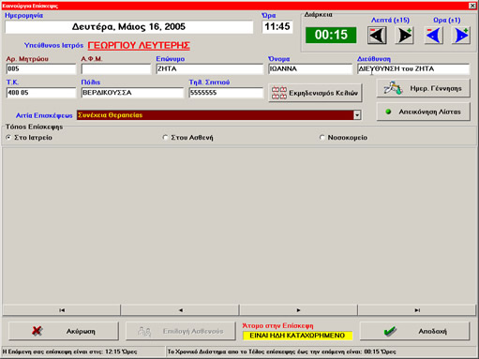Click the green 00:15 duration display

[x=331, y=35]
